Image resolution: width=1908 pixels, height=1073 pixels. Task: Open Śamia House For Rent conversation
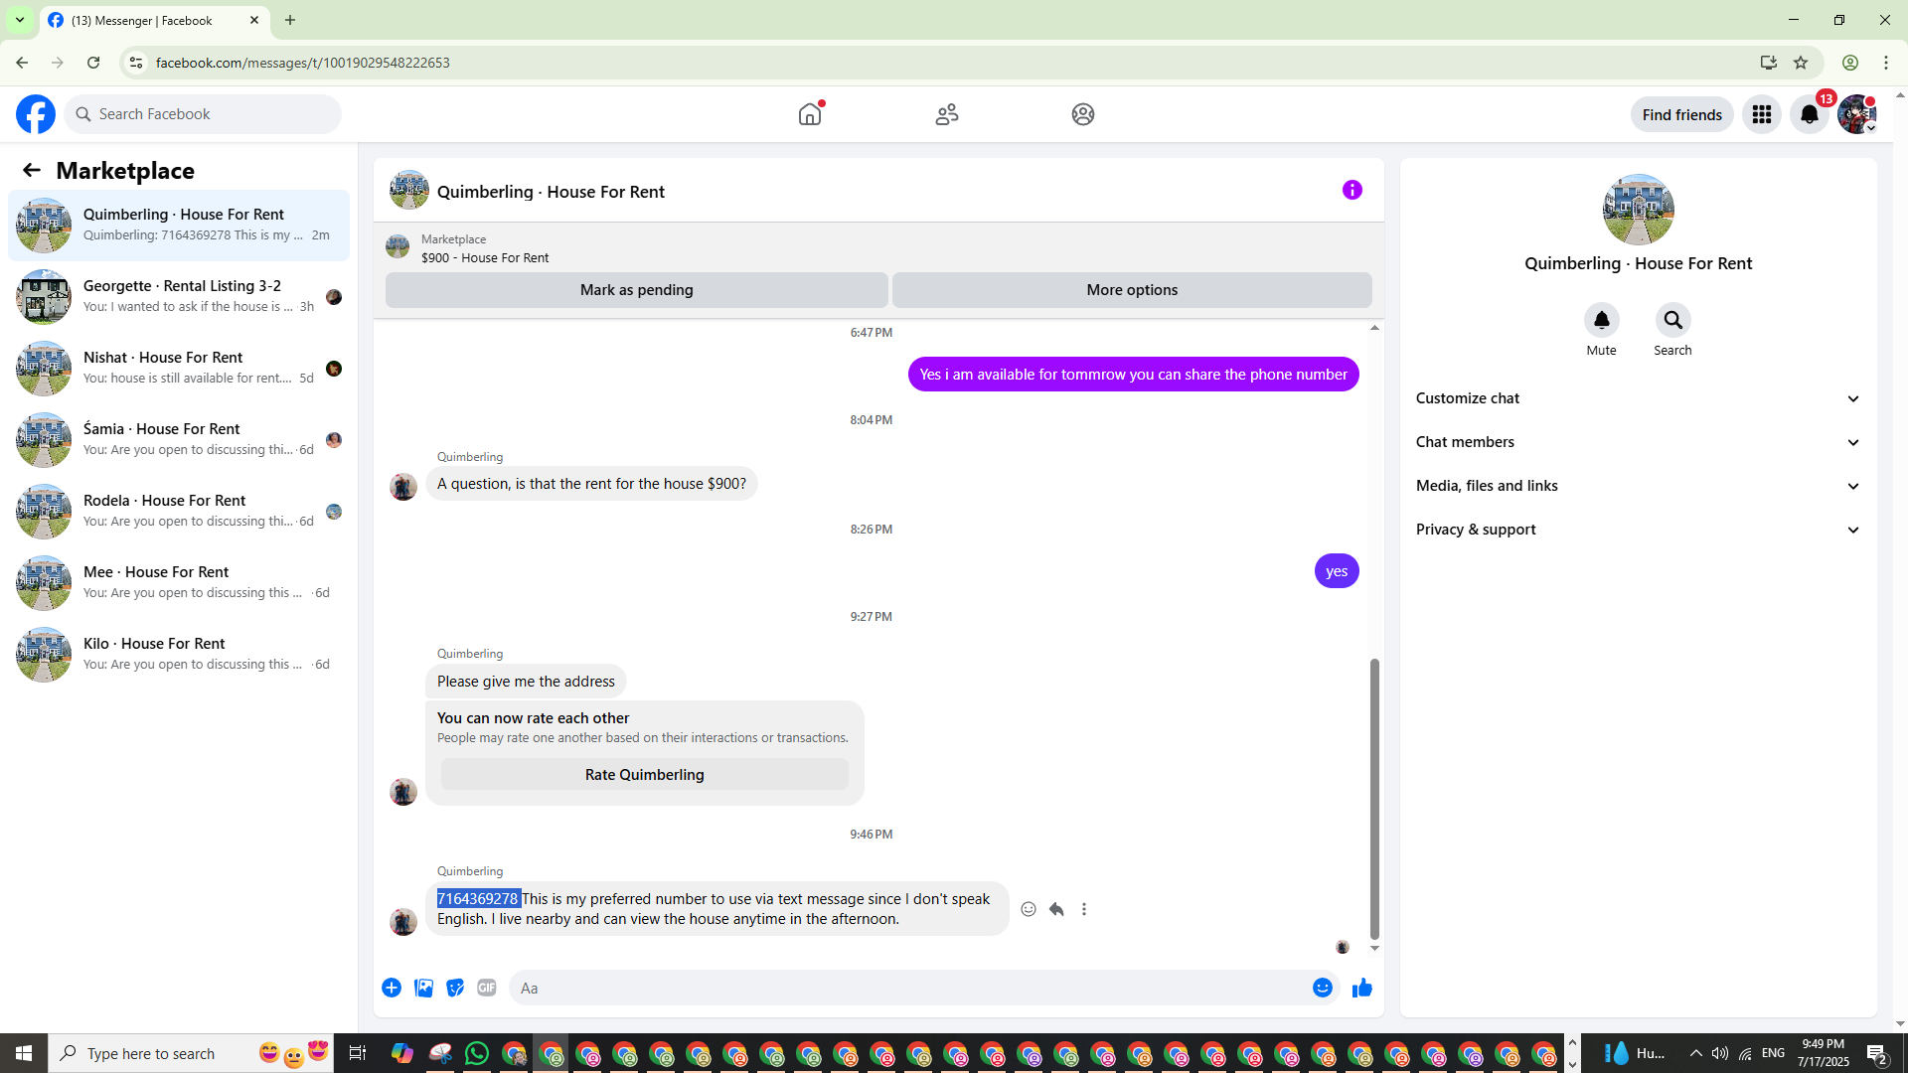[179, 440]
